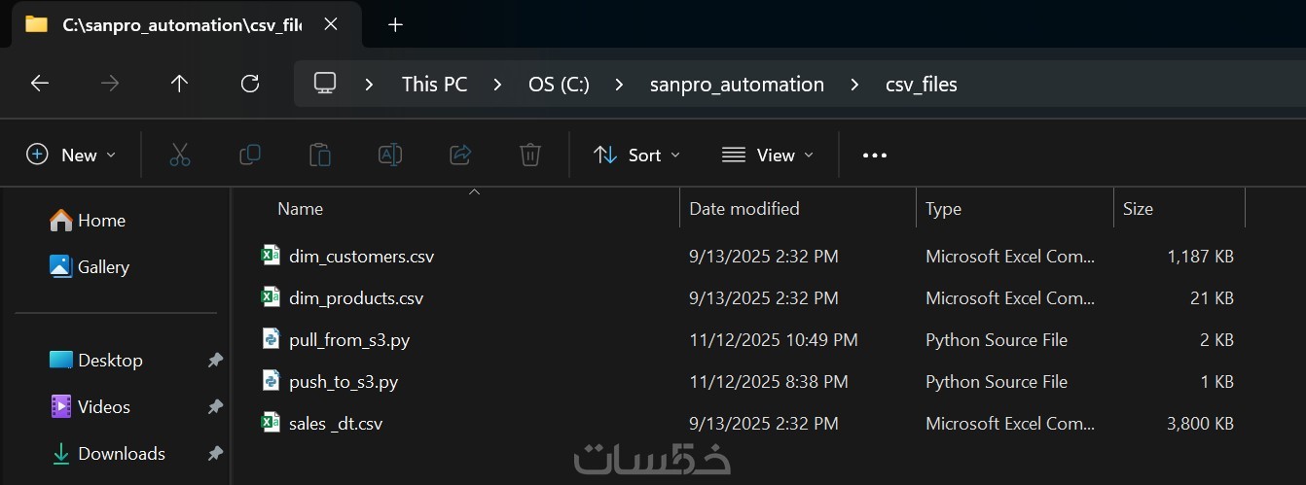Navigate back to previous folder

click(40, 84)
